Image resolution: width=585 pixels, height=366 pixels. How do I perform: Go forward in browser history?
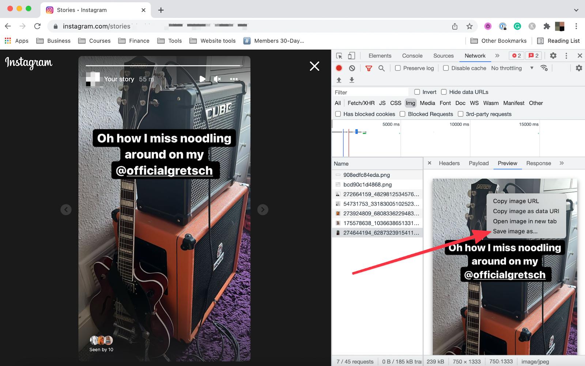click(23, 26)
